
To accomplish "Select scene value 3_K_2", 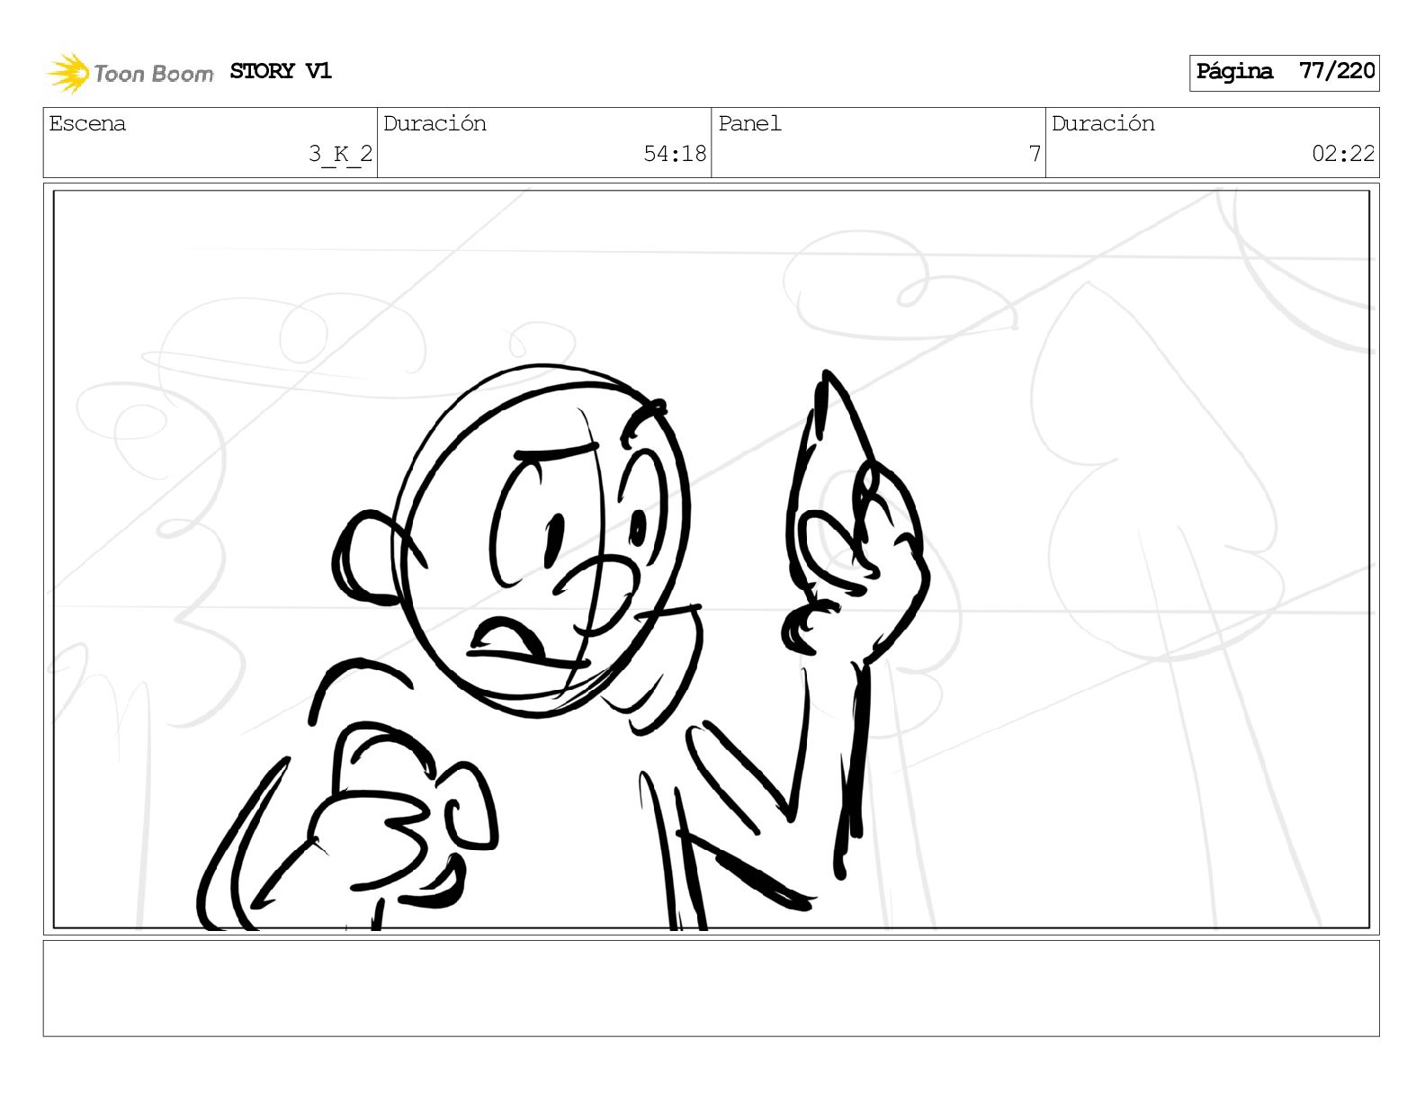I will click(340, 154).
